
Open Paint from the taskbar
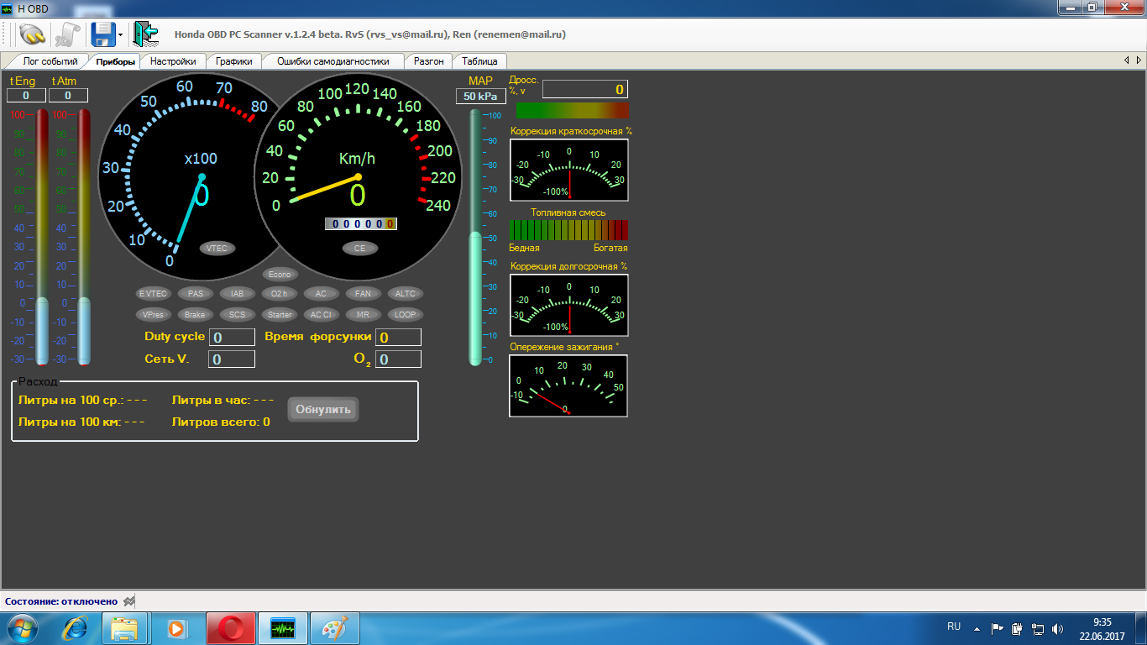(335, 628)
